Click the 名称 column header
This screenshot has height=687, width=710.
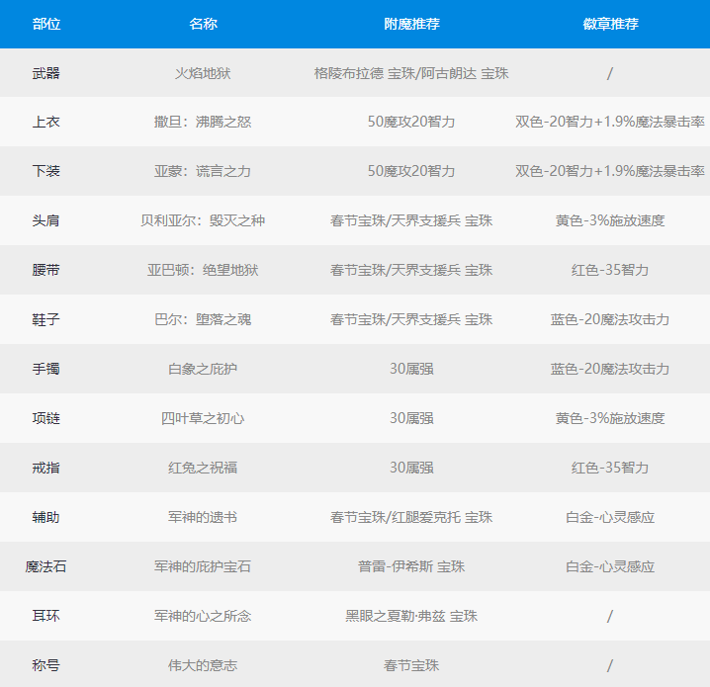(x=203, y=24)
